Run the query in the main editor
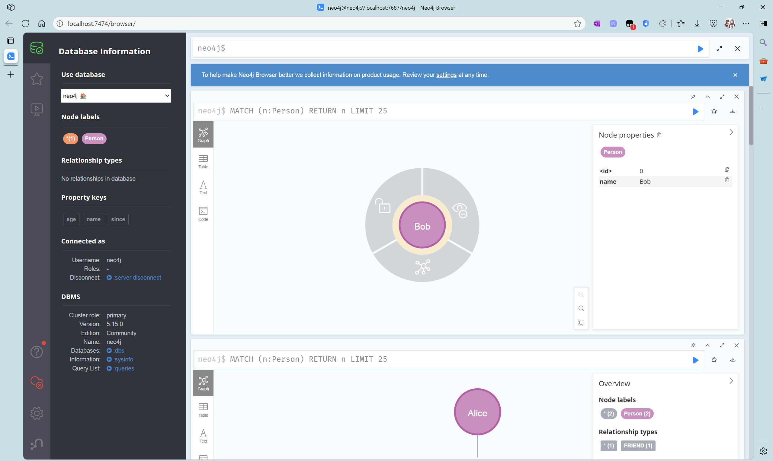Viewport: 773px width, 461px height. pos(700,49)
